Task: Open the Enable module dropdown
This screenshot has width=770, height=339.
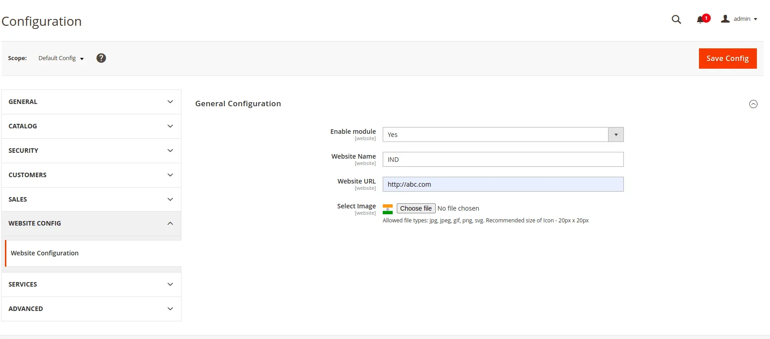Action: pos(503,135)
